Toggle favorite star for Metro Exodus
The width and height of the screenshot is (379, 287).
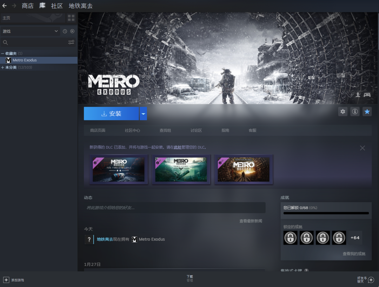(x=367, y=112)
